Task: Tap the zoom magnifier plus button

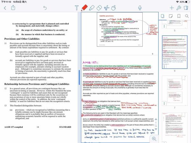Action: (154, 139)
